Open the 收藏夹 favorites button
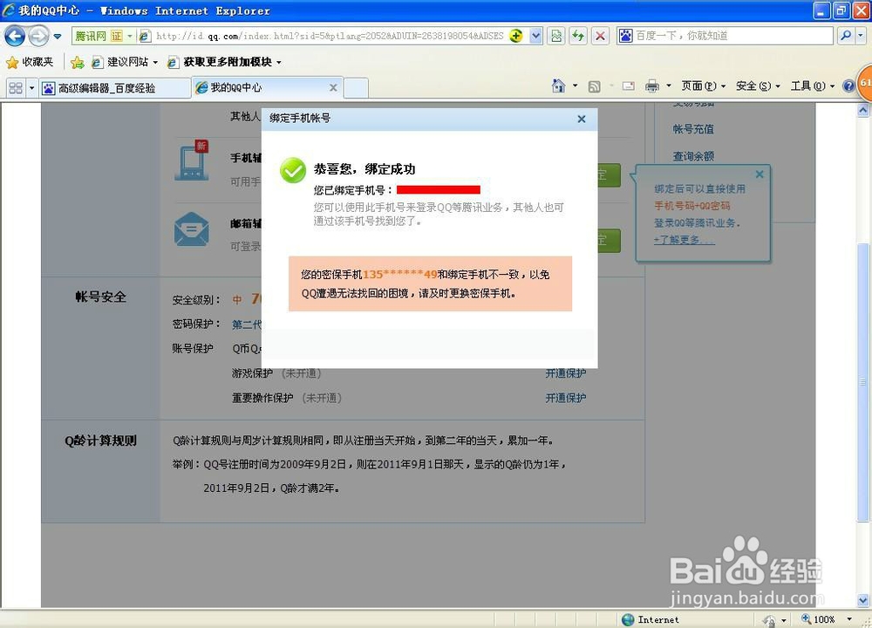This screenshot has height=628, width=872. pyautogui.click(x=30, y=62)
